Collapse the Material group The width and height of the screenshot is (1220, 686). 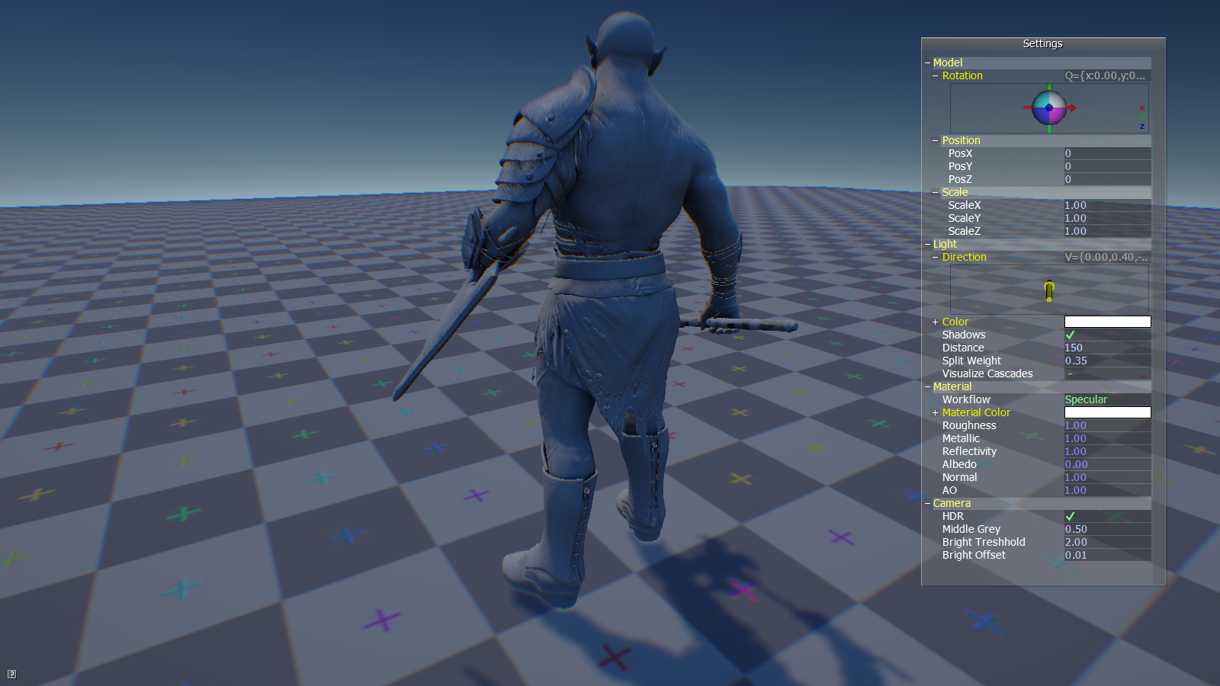point(928,386)
